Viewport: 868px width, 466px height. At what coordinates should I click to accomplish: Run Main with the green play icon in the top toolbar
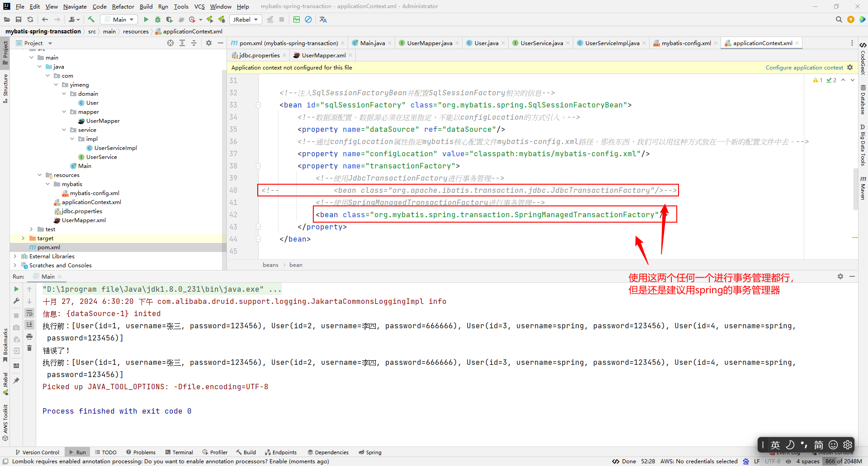146,19
